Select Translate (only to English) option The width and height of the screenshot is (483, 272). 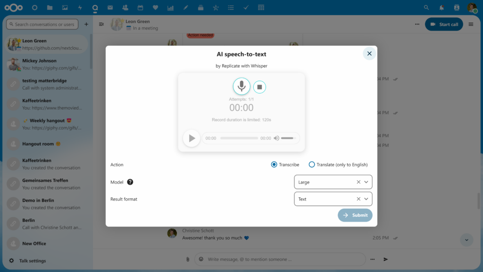(x=312, y=164)
